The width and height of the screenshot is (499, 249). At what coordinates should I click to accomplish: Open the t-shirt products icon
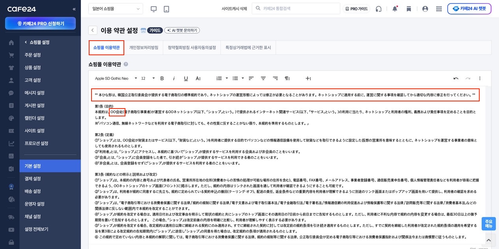point(11,68)
